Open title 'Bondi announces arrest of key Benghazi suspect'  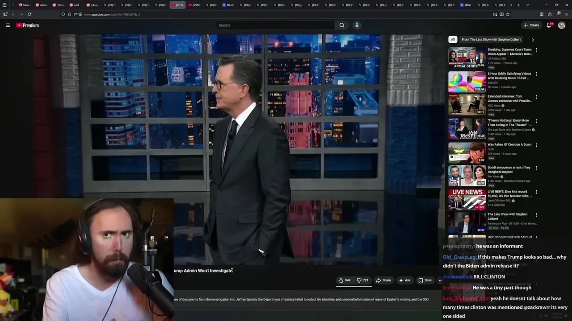click(x=509, y=170)
